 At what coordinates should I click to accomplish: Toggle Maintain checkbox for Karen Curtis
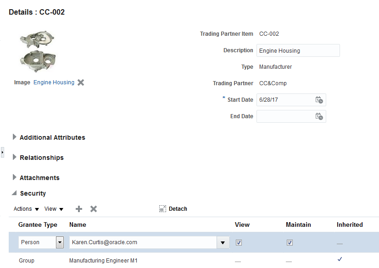click(x=290, y=242)
